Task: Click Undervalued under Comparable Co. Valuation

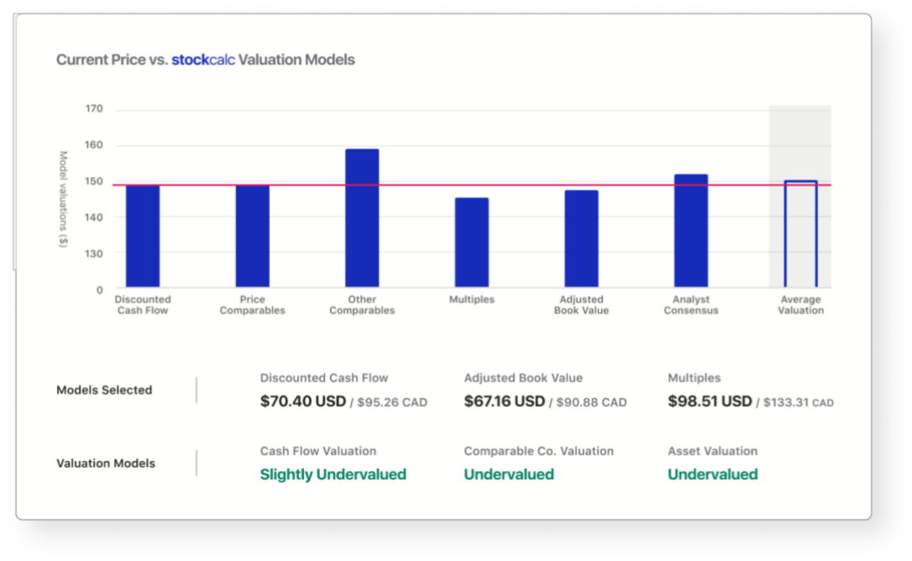Action: pos(509,474)
